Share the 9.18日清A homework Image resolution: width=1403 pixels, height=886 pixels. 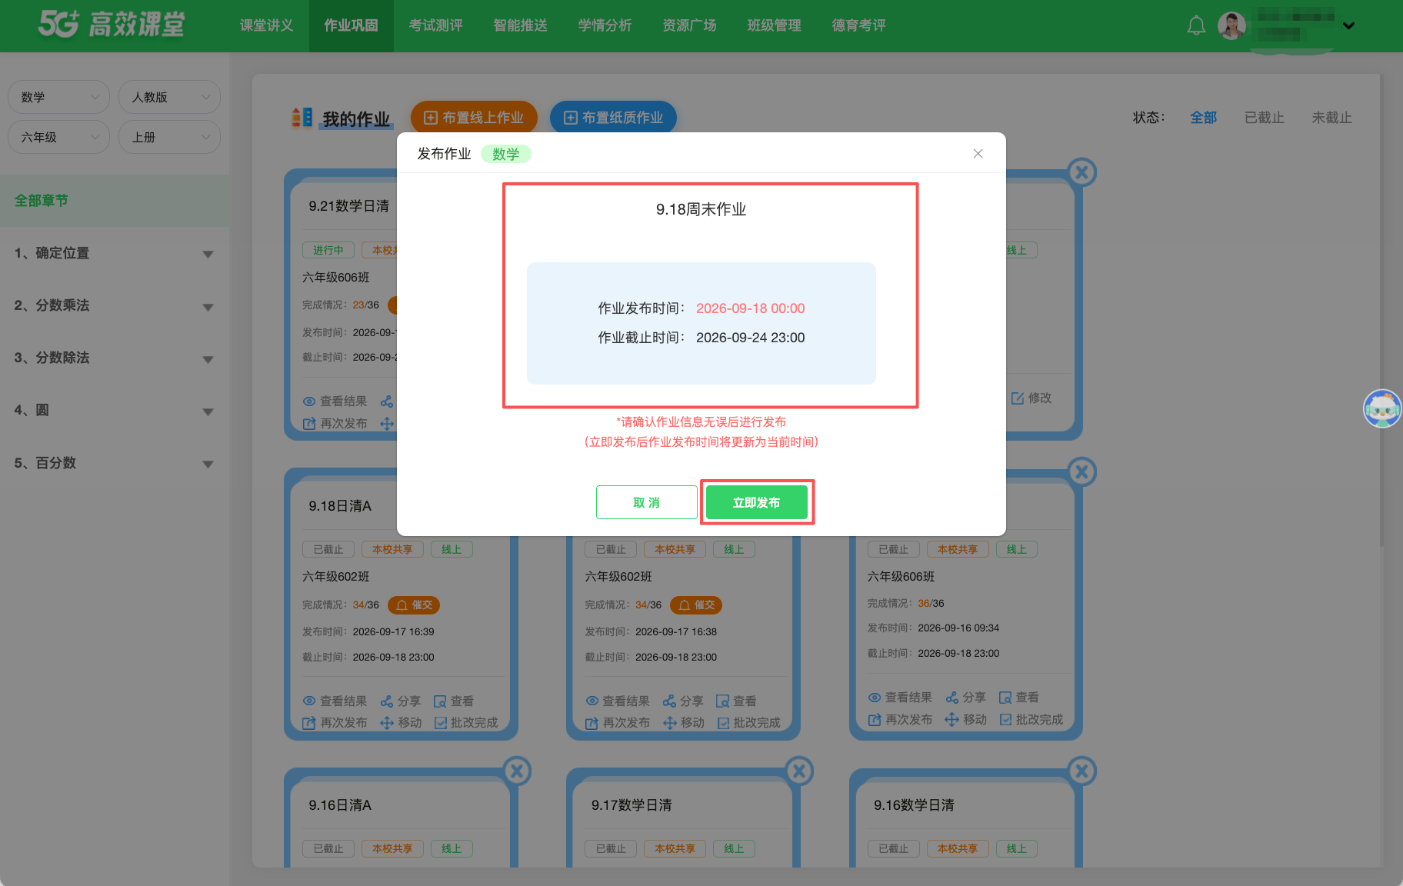click(401, 701)
